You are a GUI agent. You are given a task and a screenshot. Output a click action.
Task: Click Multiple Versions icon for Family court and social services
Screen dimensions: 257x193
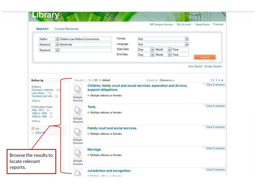[78, 132]
